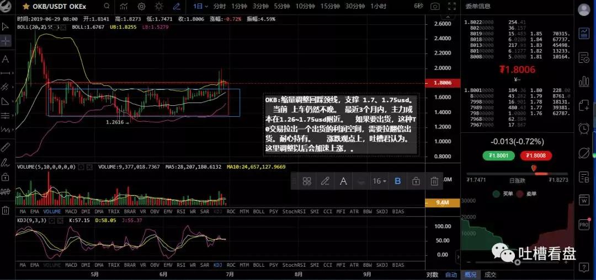Switch to 成交 trades tab
Image resolution: width=596 pixels, height=280 pixels.
(491, 274)
